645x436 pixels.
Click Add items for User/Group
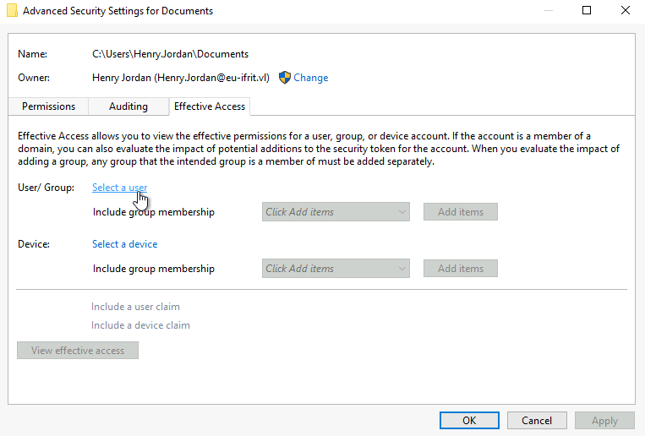click(x=461, y=212)
